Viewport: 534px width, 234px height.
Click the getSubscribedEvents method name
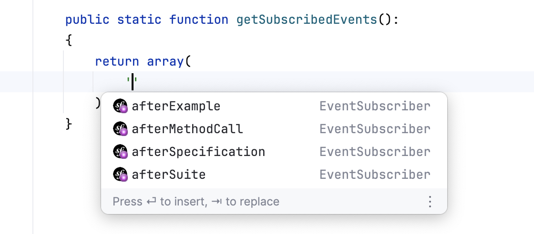307,20
